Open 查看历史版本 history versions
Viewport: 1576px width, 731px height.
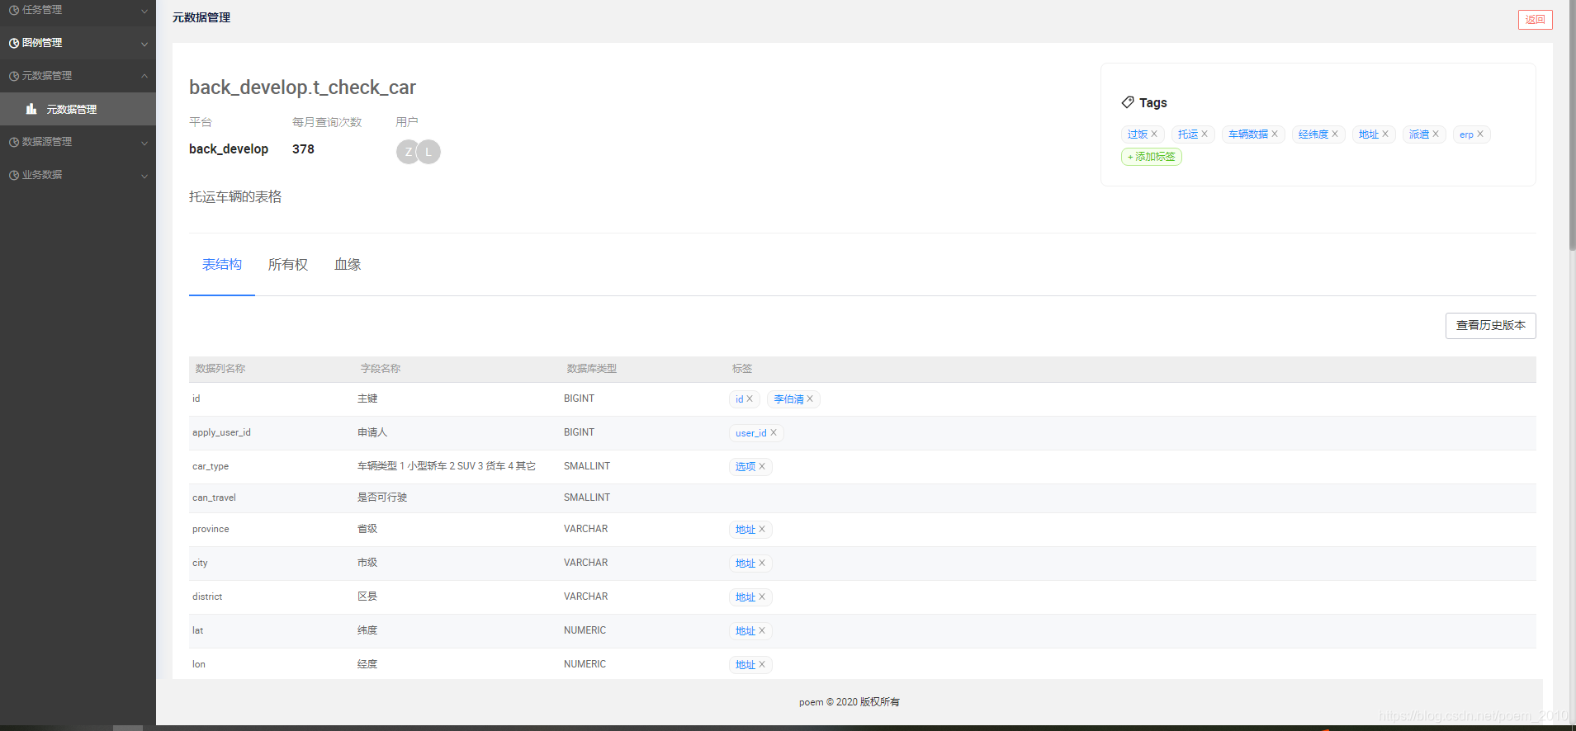[x=1490, y=325]
